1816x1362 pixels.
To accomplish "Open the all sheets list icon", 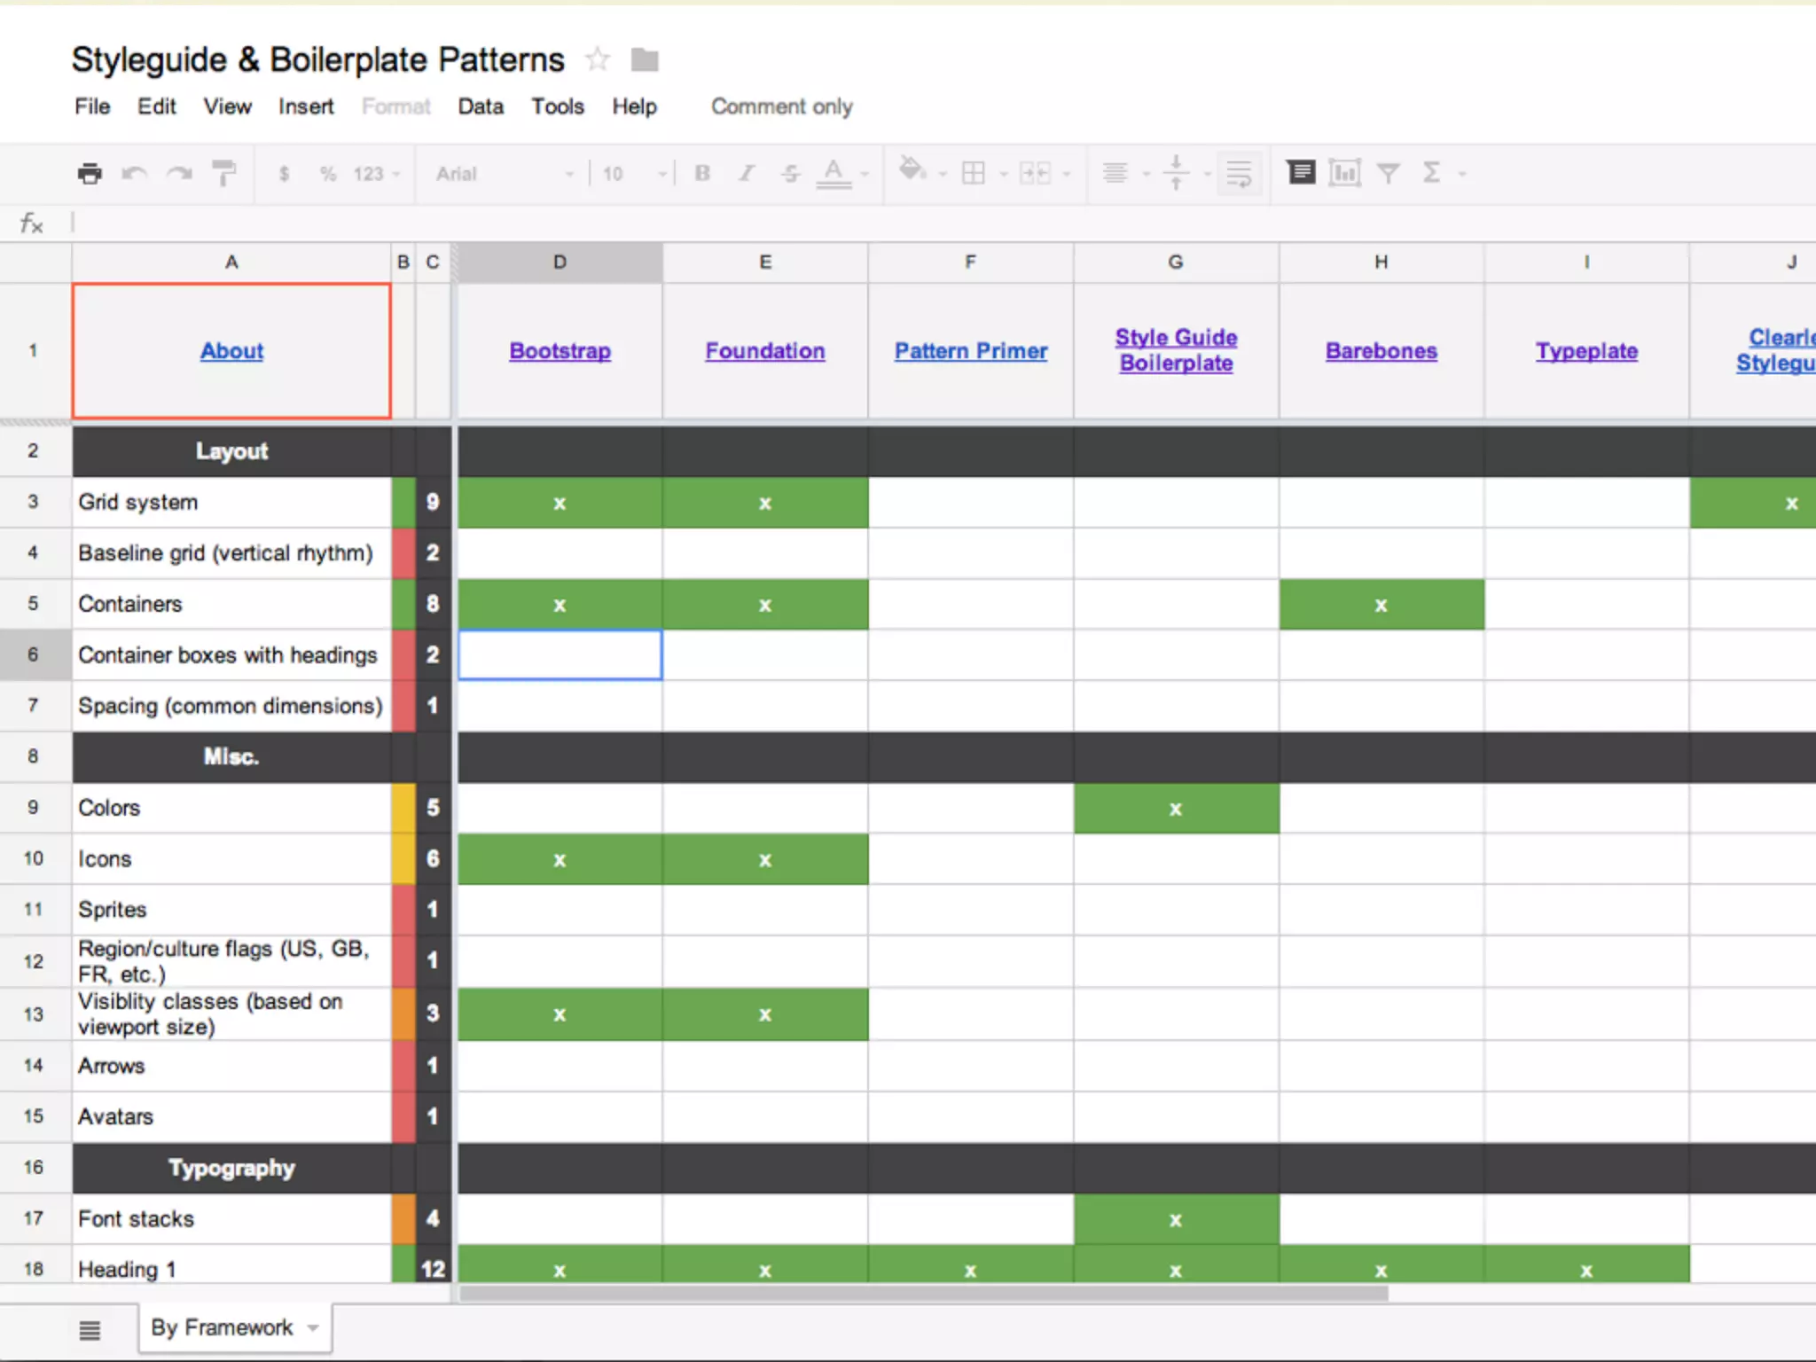I will click(x=90, y=1329).
